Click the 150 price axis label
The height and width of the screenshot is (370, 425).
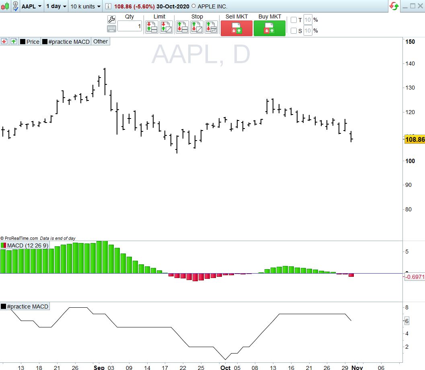point(410,42)
